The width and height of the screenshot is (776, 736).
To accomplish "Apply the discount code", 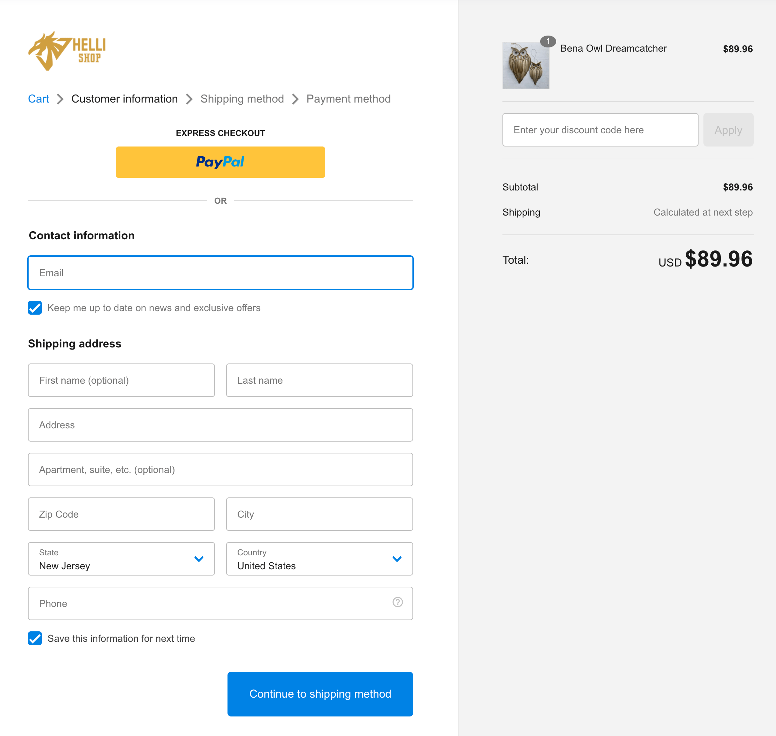I will click(x=728, y=130).
